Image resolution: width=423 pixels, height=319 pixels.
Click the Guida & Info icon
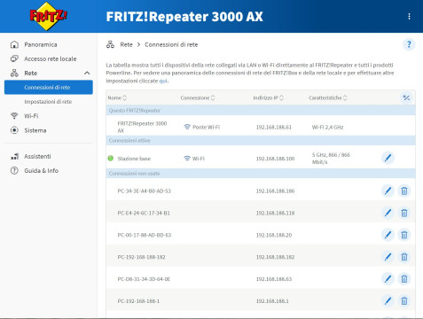click(x=14, y=170)
